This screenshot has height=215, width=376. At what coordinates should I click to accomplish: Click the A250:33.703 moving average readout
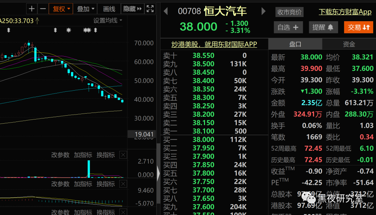click(17, 21)
